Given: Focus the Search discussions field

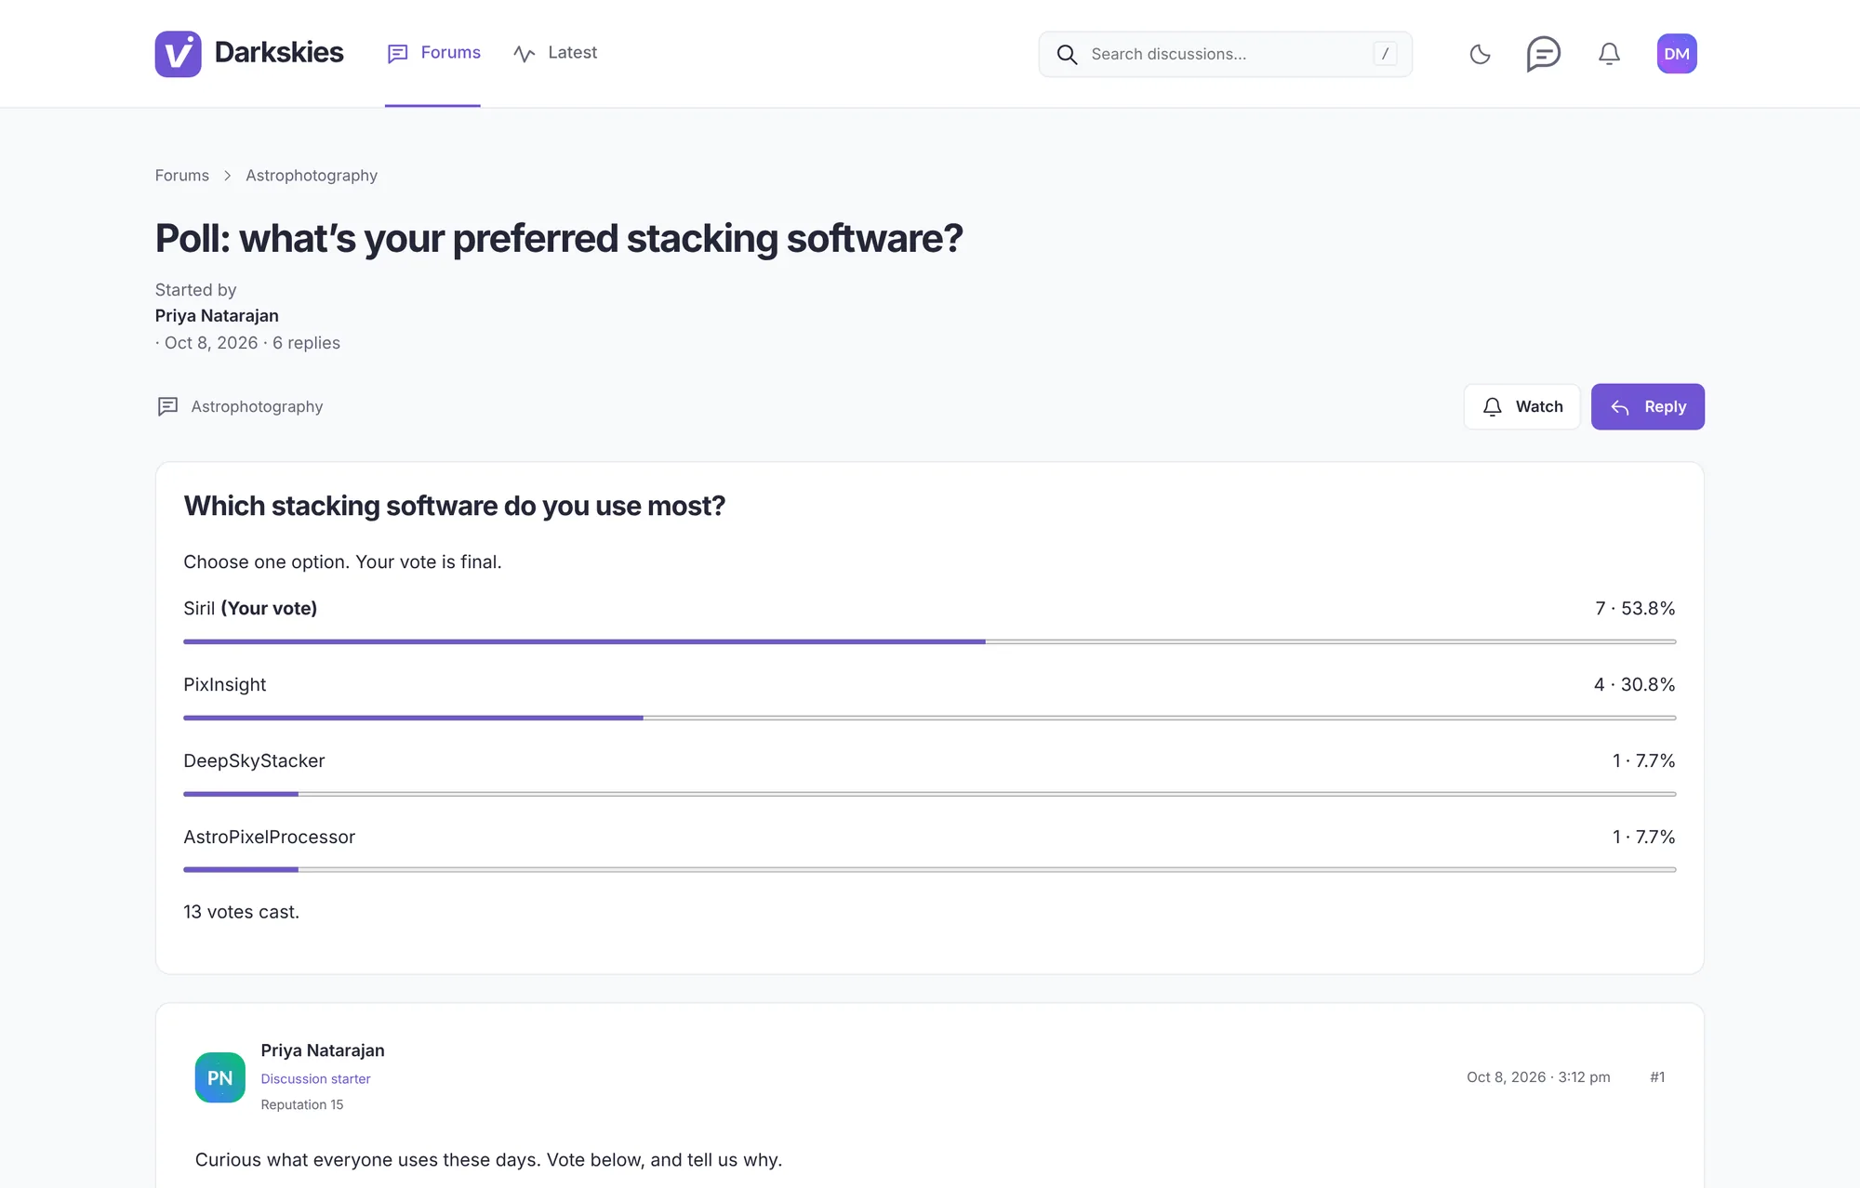Looking at the screenshot, I should pyautogui.click(x=1225, y=54).
